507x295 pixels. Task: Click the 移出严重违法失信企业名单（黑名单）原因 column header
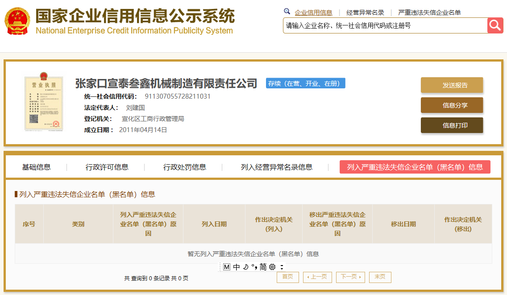(x=337, y=224)
